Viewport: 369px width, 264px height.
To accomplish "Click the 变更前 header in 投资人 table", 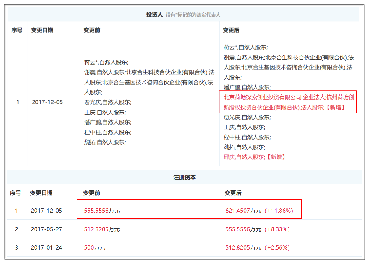I will pos(92,30).
